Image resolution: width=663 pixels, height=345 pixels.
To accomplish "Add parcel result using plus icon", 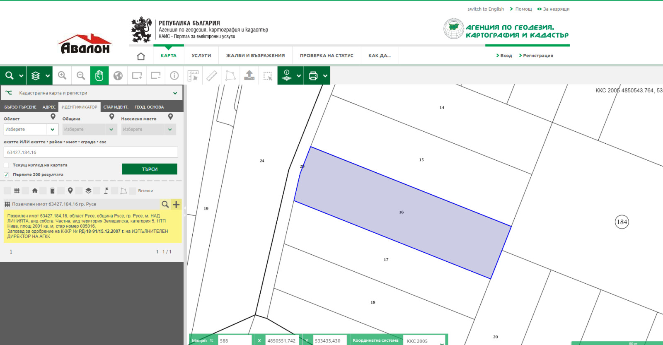I will (x=176, y=204).
